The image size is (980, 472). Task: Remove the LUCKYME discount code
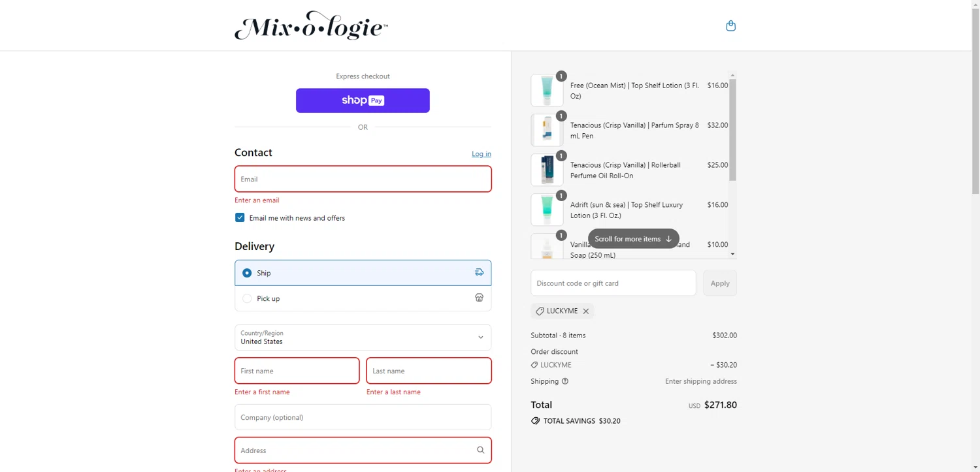pos(586,311)
